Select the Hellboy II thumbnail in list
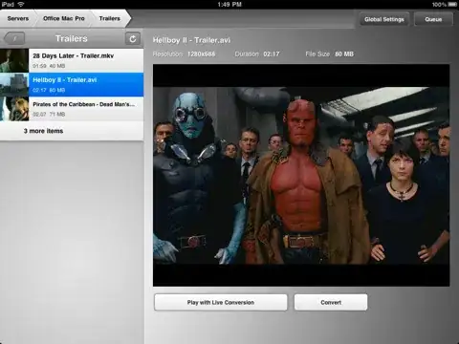 click(x=14, y=84)
